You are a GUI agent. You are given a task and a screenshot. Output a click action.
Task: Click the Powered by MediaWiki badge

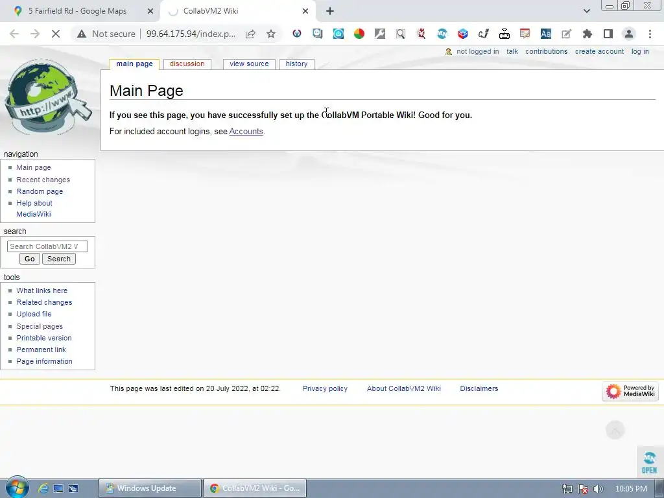[630, 391]
